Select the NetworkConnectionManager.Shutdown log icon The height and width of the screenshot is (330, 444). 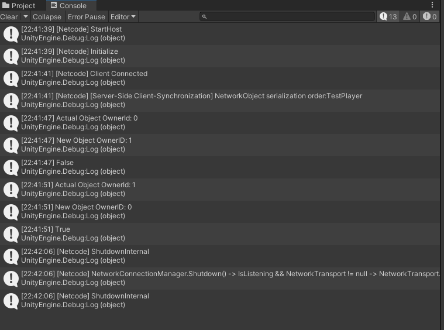[11, 279]
